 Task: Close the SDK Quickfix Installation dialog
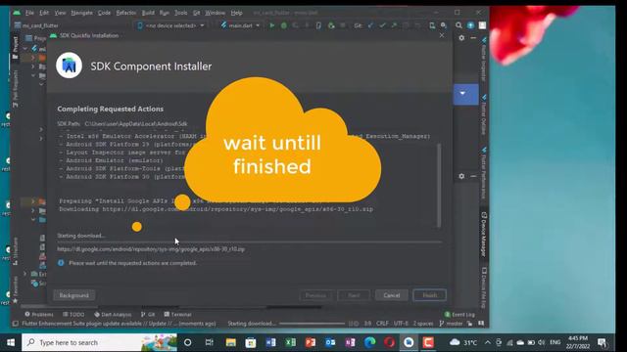[x=442, y=35]
